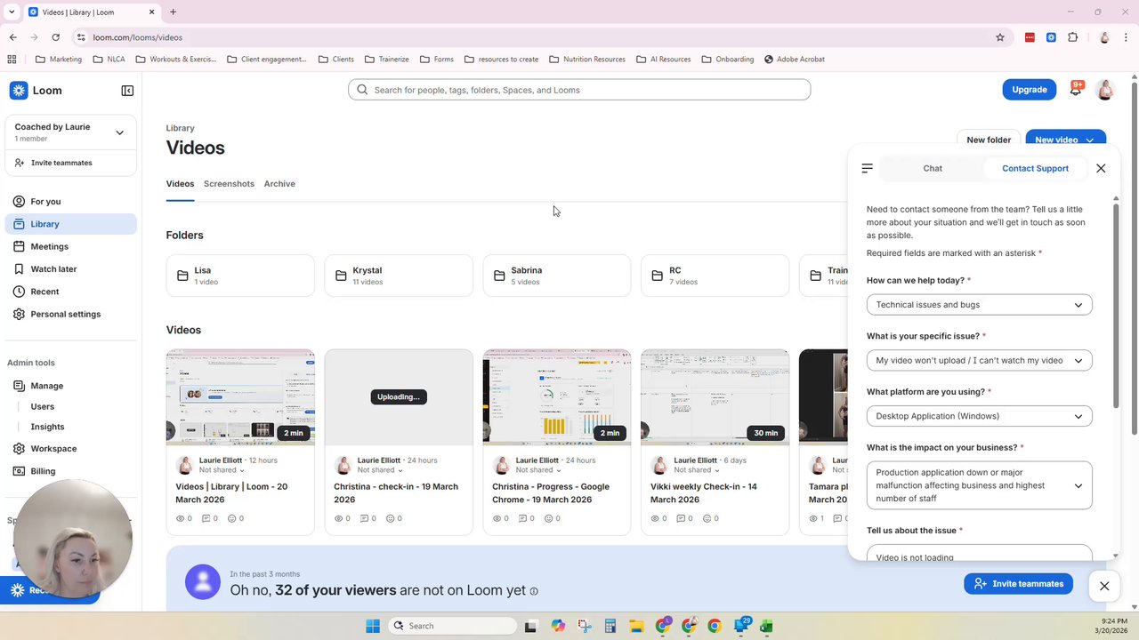Image resolution: width=1139 pixels, height=640 pixels.
Task: Click the Chrome address bar URL
Action: pos(138,37)
